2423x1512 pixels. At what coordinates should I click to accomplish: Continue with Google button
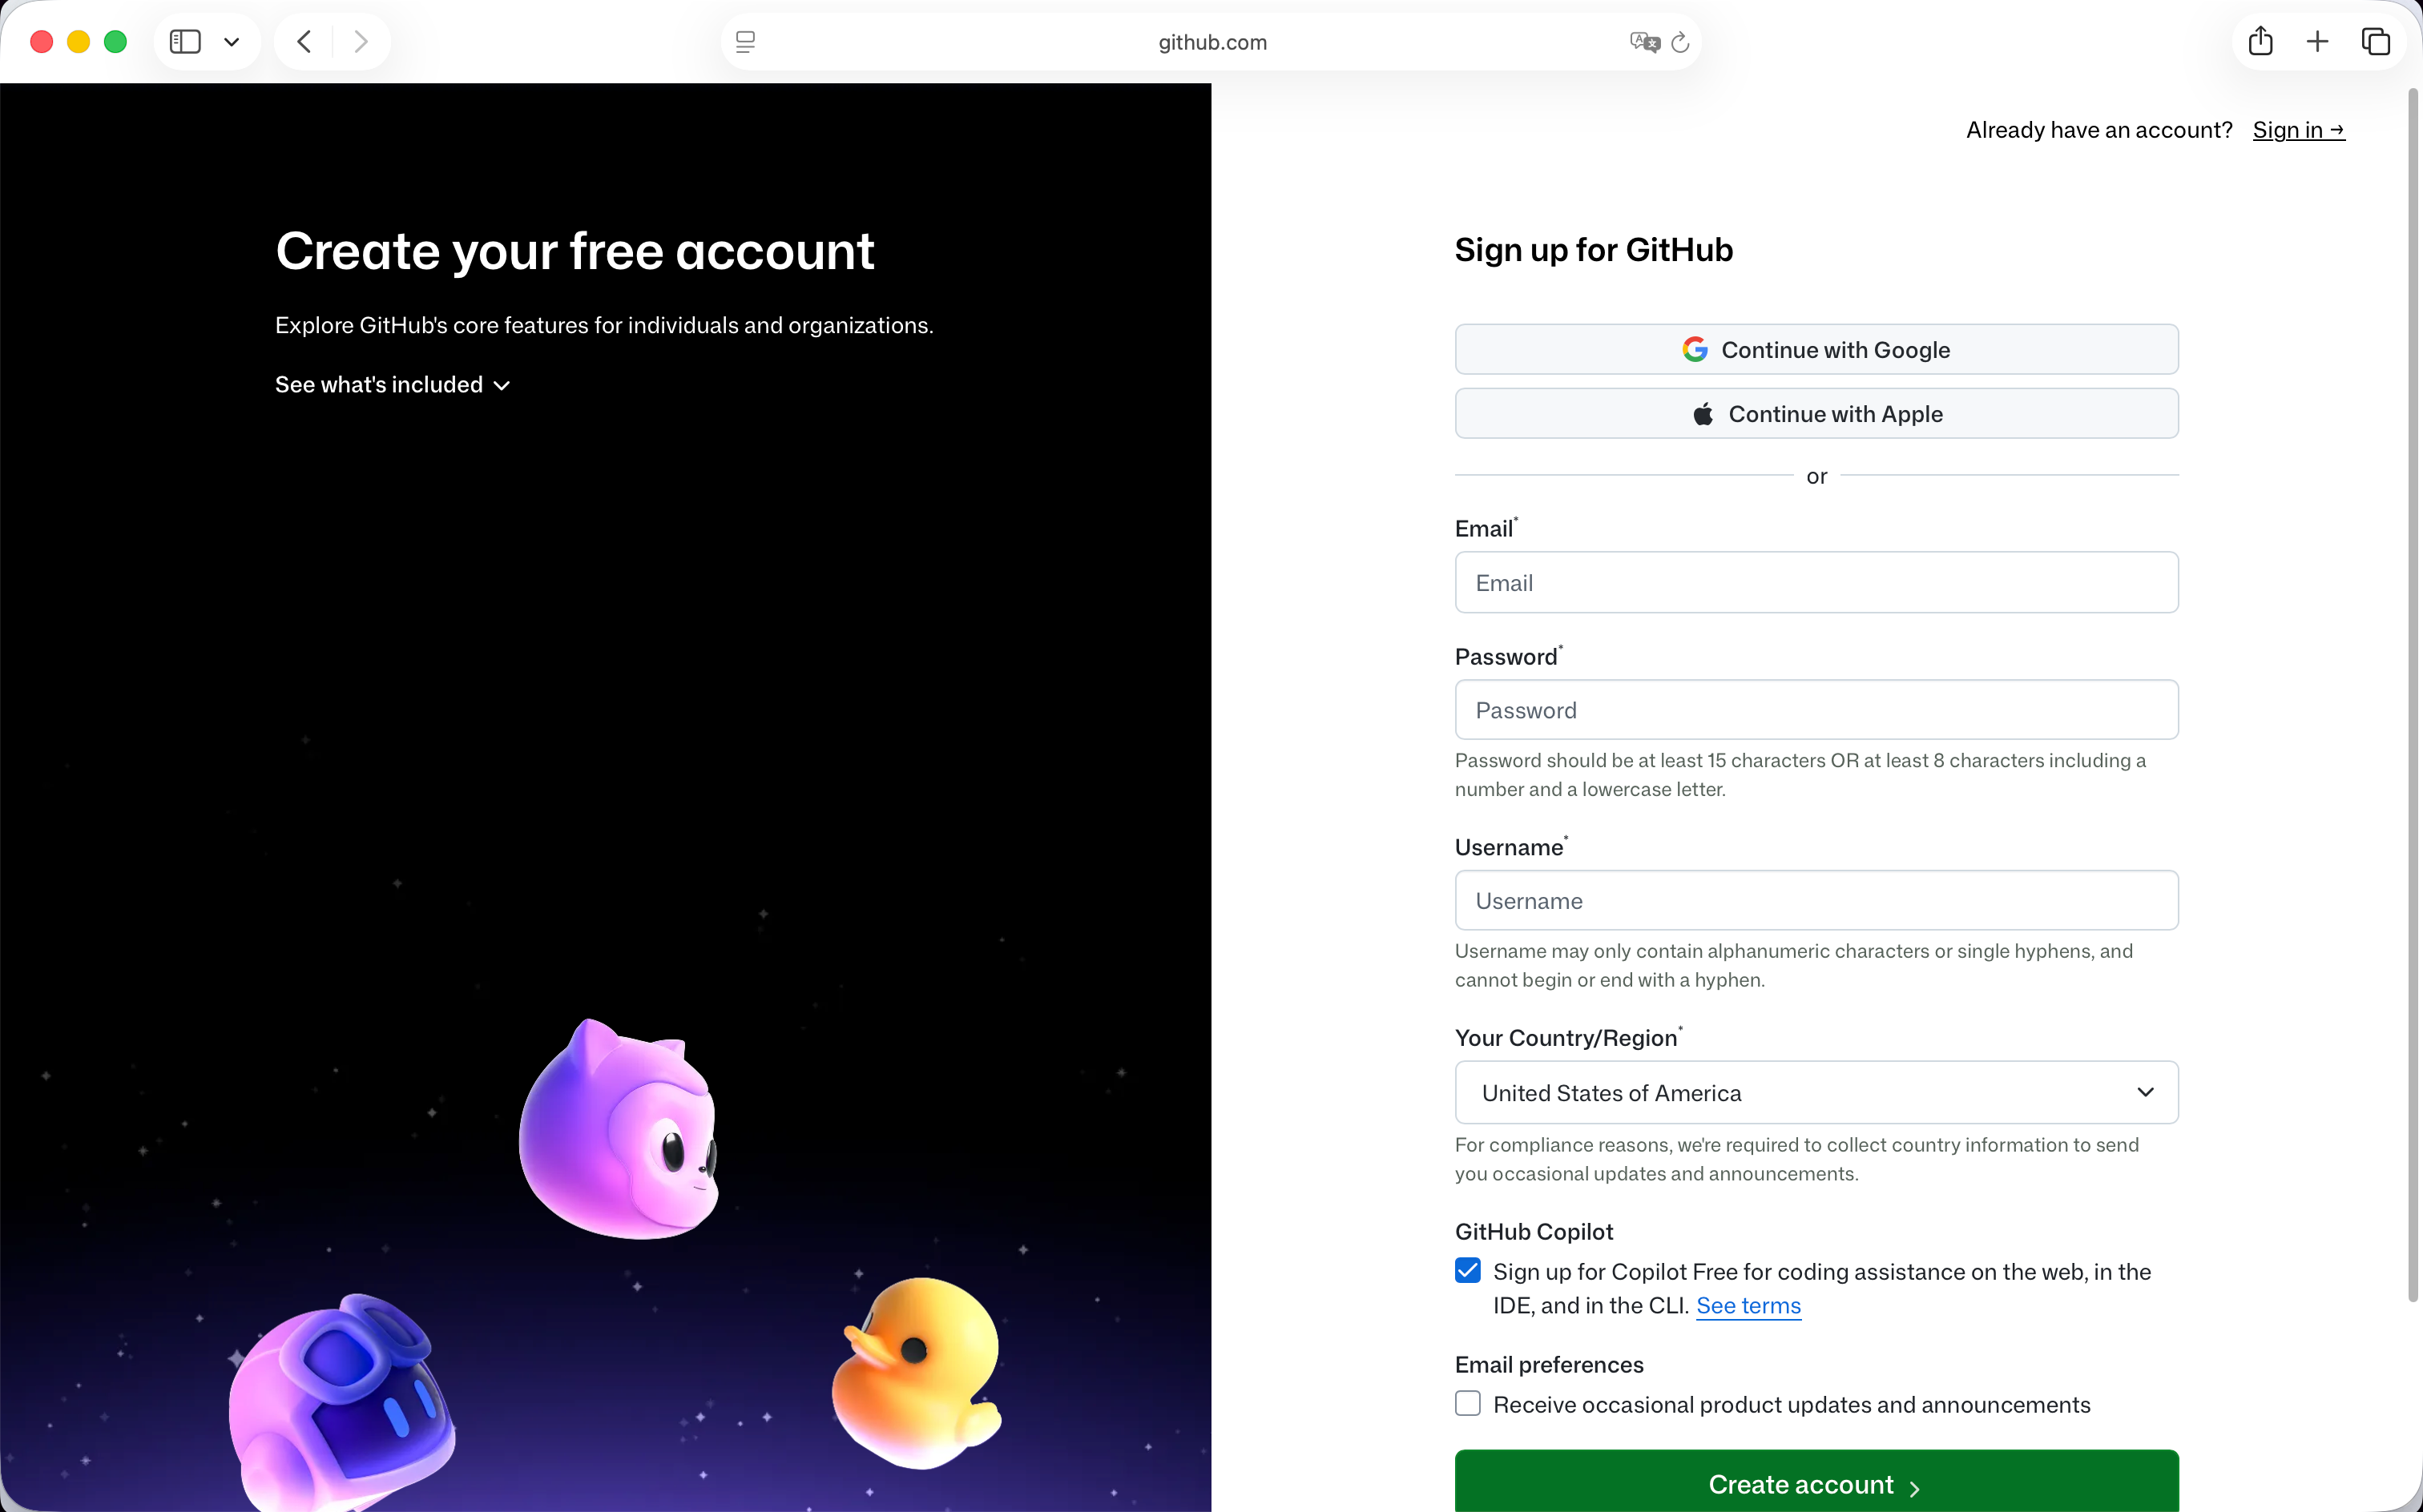(1816, 349)
